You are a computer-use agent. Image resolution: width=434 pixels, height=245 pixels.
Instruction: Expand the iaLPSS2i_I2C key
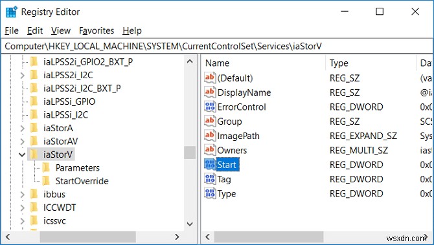click(23, 75)
